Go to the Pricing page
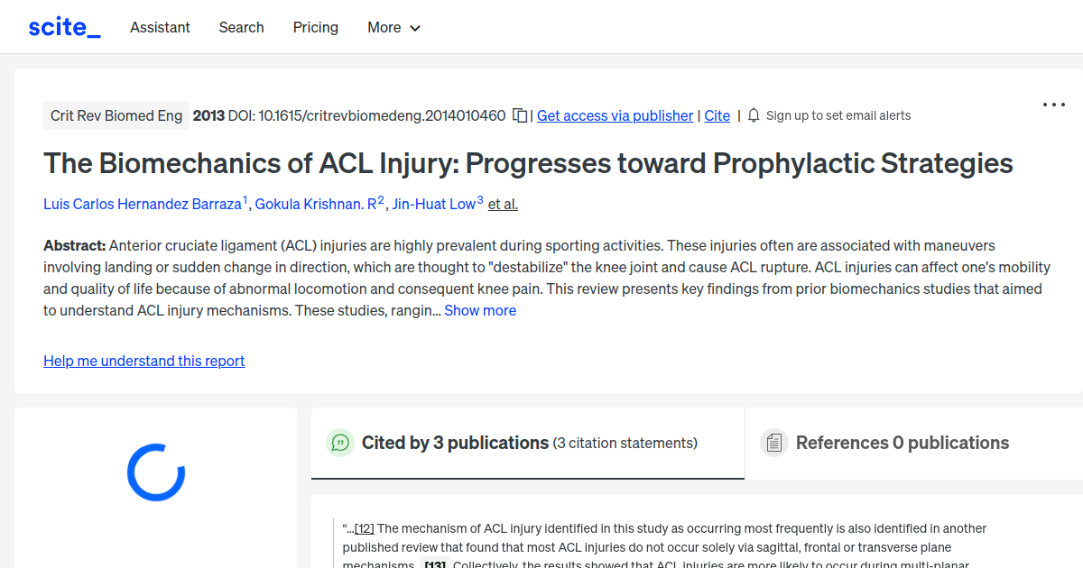The width and height of the screenshot is (1083, 568). tap(315, 27)
